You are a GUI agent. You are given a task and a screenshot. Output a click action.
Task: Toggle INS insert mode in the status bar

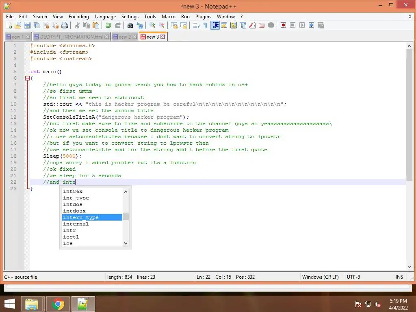pyautogui.click(x=399, y=277)
